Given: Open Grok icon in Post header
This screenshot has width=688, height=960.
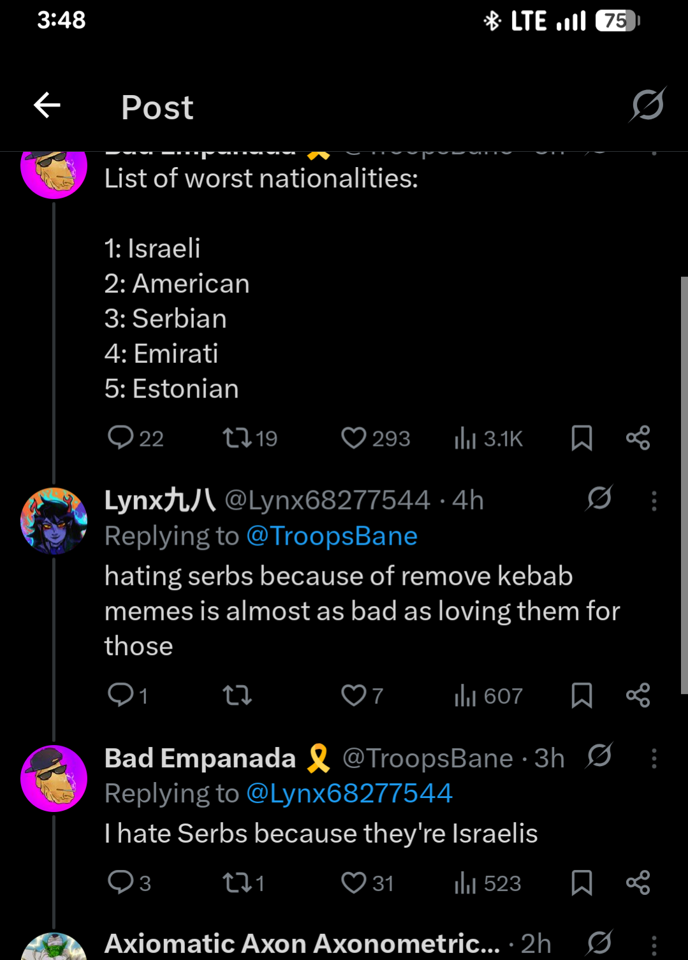Looking at the screenshot, I should tap(648, 105).
